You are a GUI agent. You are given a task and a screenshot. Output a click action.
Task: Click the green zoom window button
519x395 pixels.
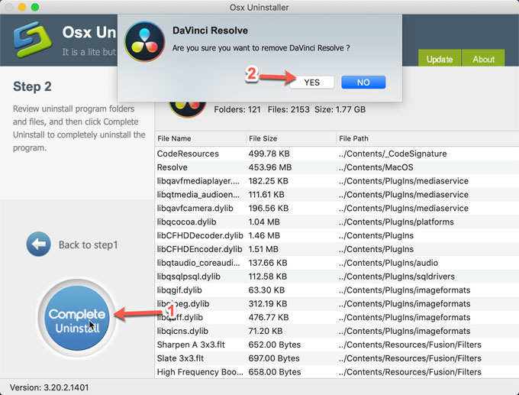pyautogui.click(x=35, y=7)
